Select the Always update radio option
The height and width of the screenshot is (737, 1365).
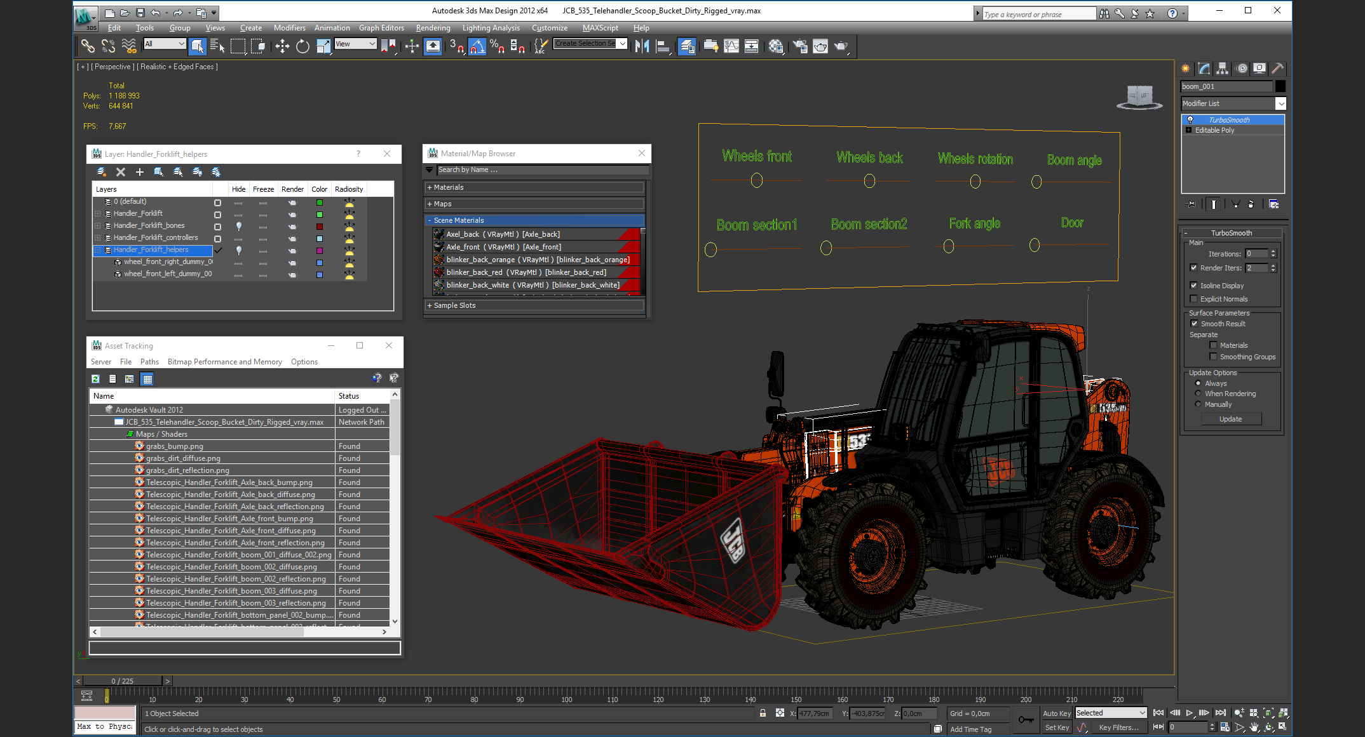[x=1199, y=383]
